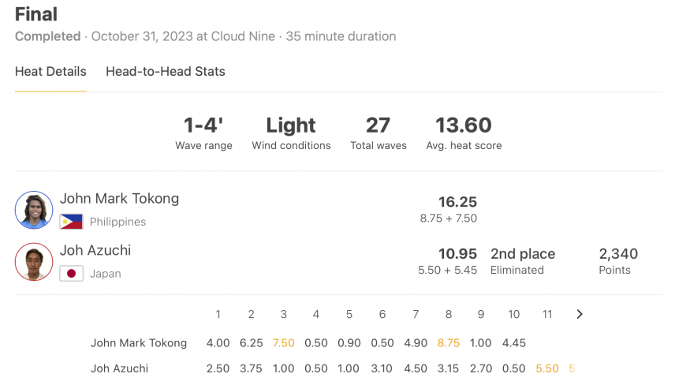Click the Philippines flag icon
Screen dimensions: 675x385
pos(72,222)
